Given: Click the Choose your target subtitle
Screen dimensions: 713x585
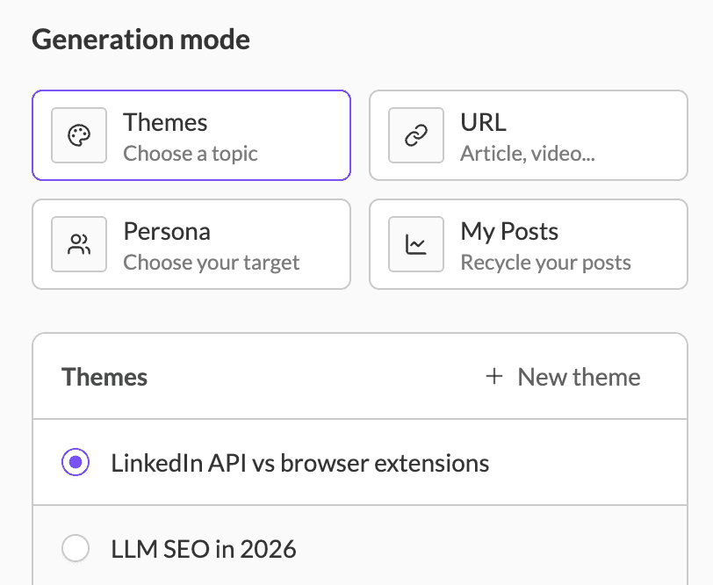Looking at the screenshot, I should pyautogui.click(x=212, y=263).
